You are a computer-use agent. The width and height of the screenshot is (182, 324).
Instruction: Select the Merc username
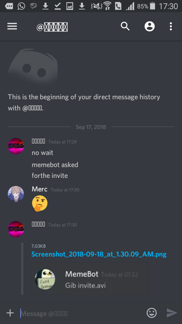(40, 189)
